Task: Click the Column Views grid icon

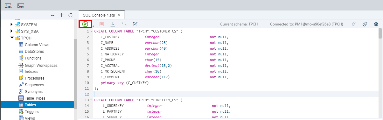Action: pyautogui.click(x=21, y=45)
